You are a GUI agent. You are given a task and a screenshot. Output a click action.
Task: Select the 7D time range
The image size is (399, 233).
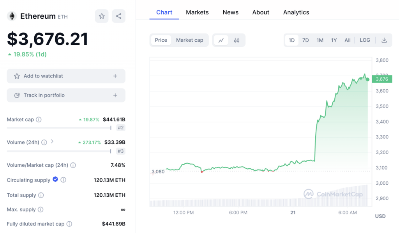click(305, 40)
